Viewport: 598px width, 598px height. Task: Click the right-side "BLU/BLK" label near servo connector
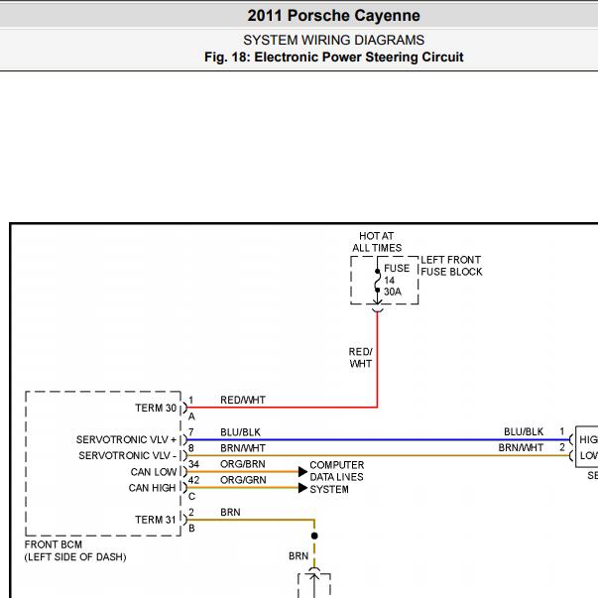524,431
